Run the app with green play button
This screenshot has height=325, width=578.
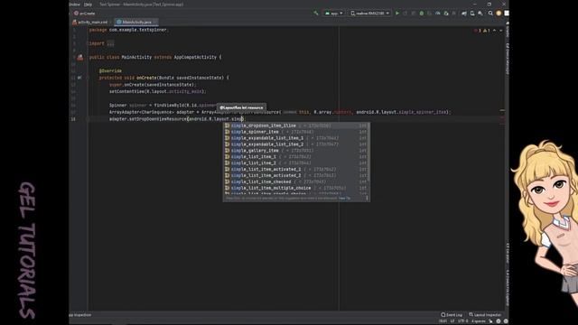point(397,14)
